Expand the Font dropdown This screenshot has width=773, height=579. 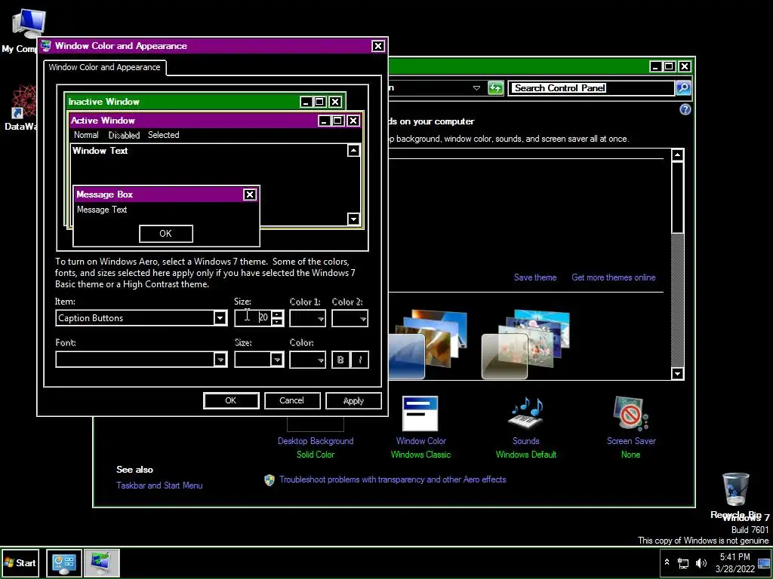pos(220,360)
